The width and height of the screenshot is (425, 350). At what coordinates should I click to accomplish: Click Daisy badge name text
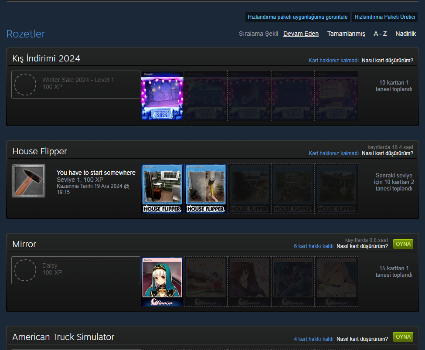click(50, 266)
